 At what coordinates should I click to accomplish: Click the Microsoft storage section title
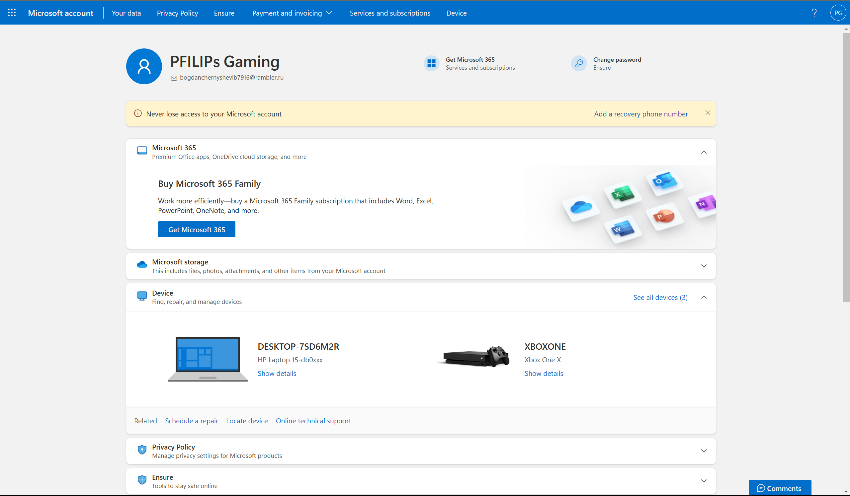(180, 262)
